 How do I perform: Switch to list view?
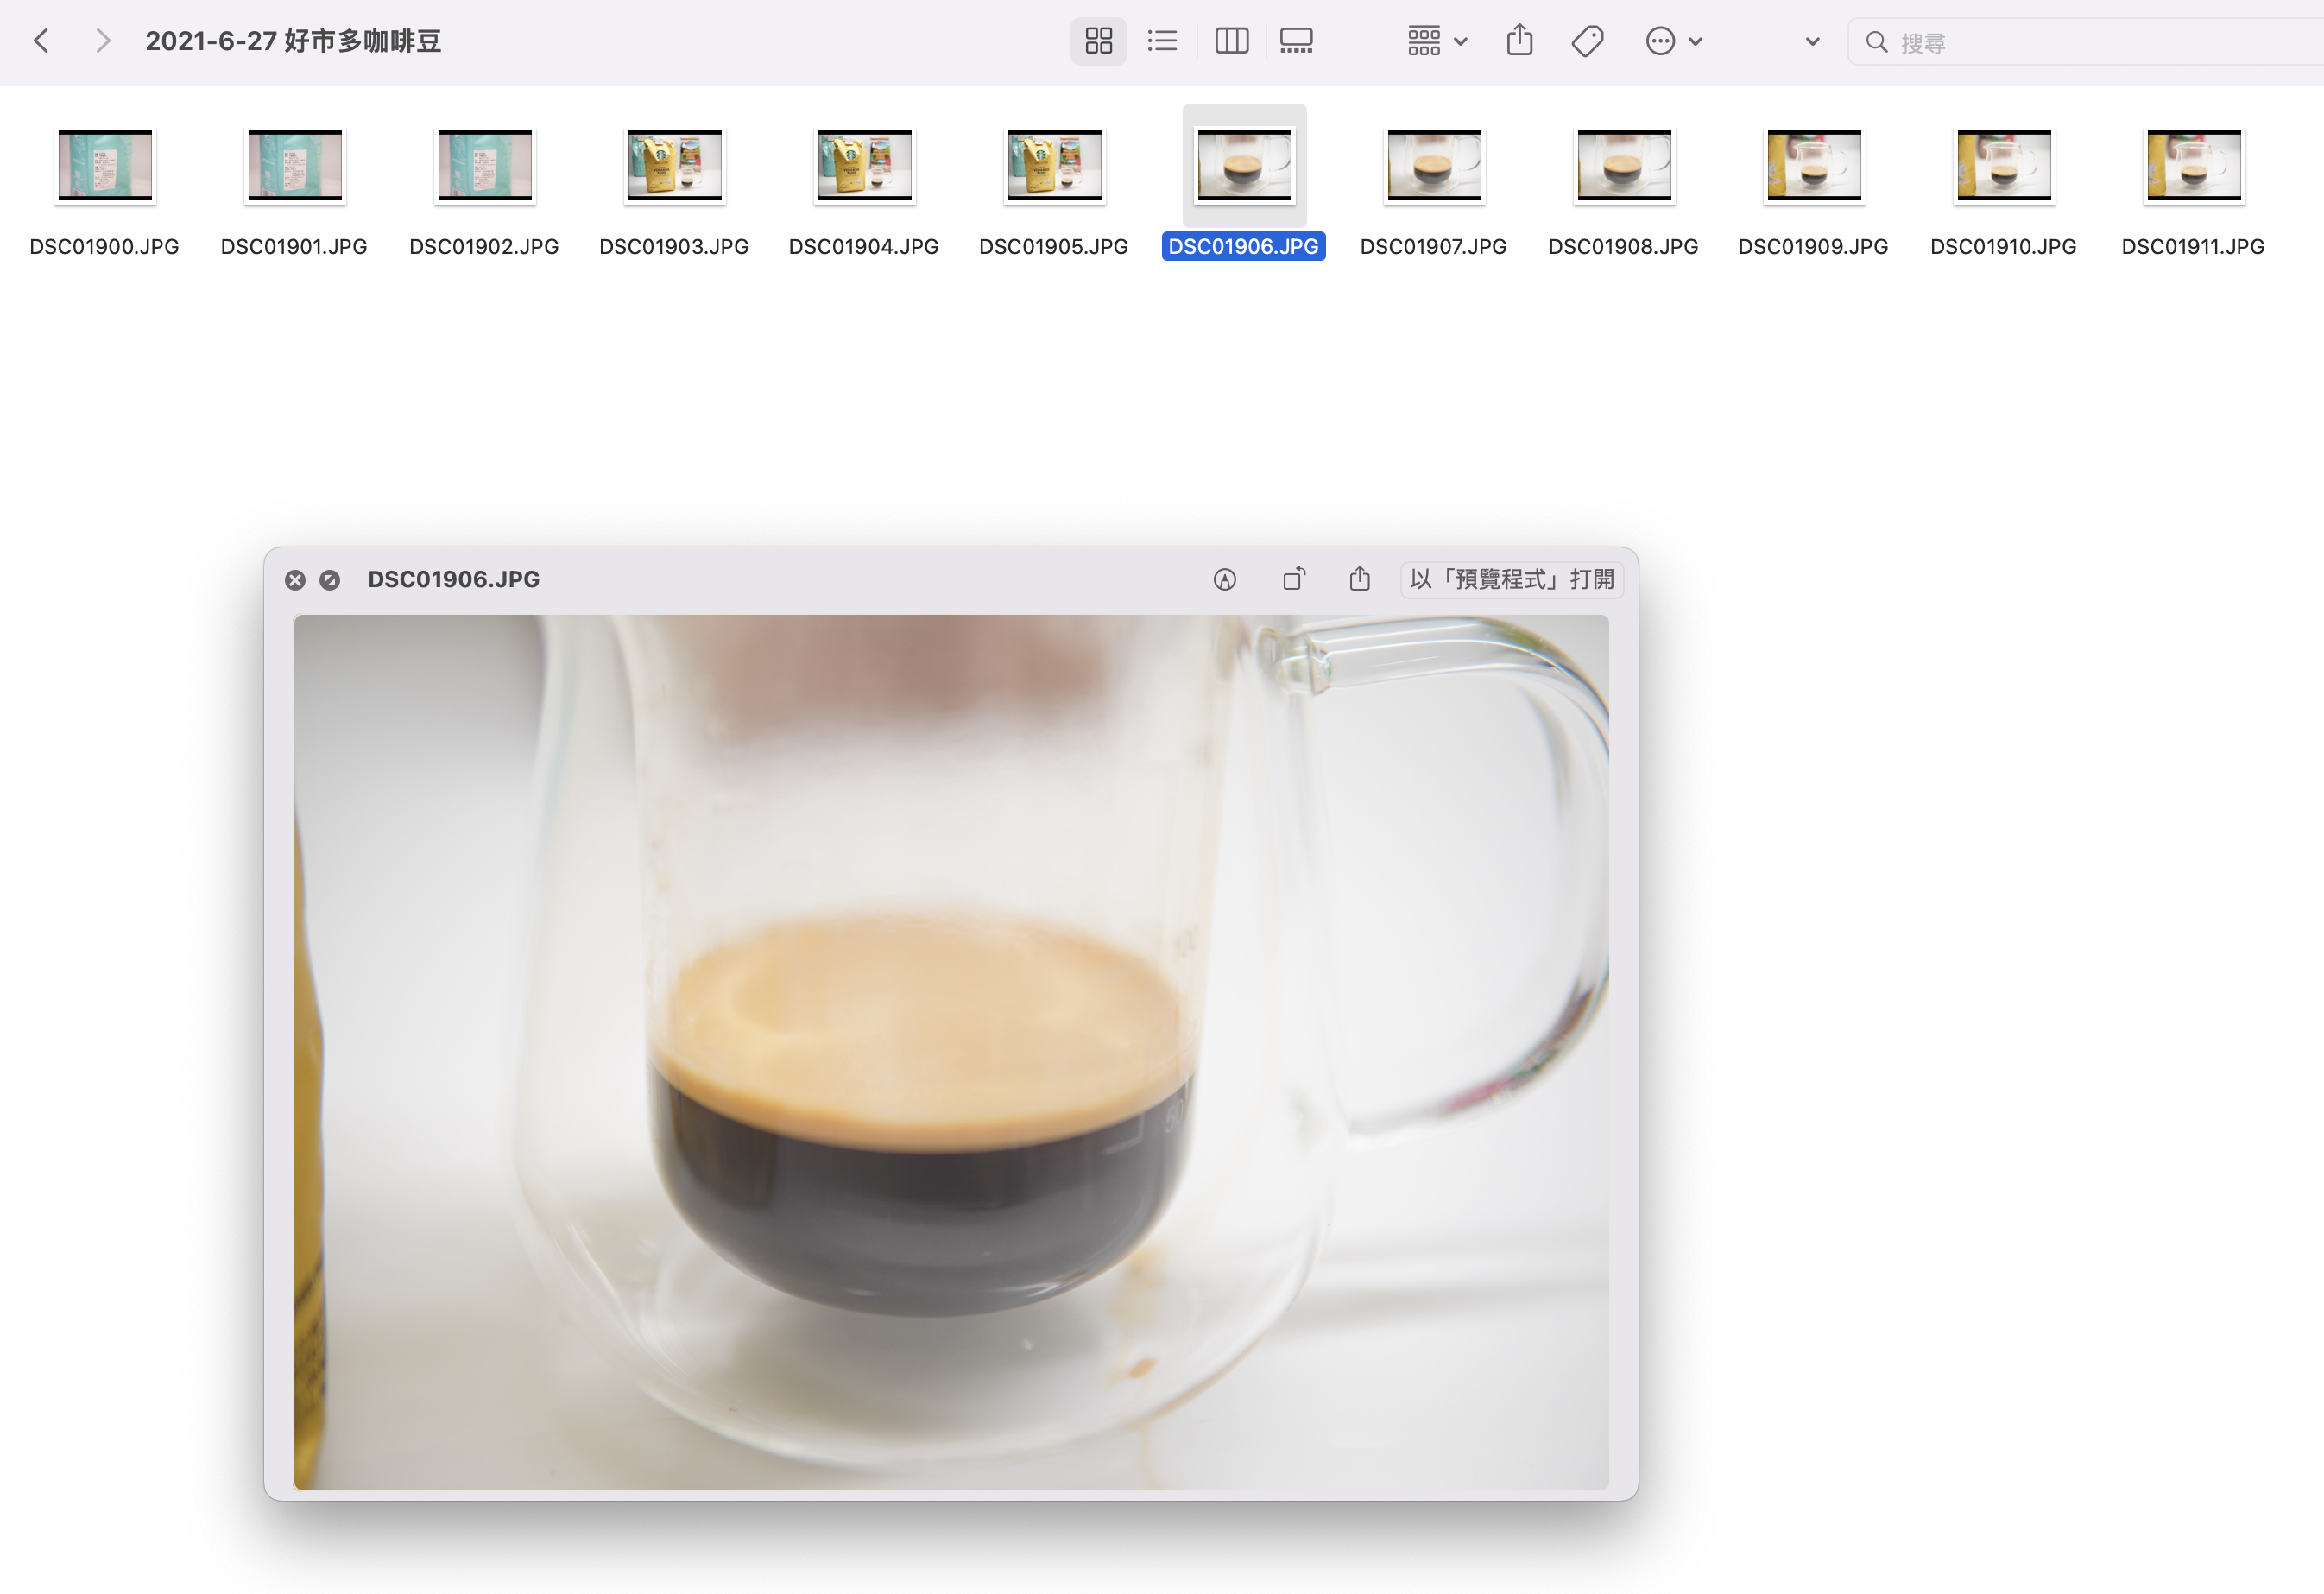(1162, 41)
